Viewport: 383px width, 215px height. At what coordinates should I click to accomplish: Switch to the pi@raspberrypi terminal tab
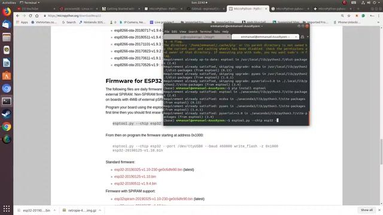point(197,37)
